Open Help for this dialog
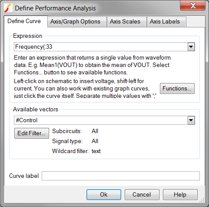 tap(180, 195)
